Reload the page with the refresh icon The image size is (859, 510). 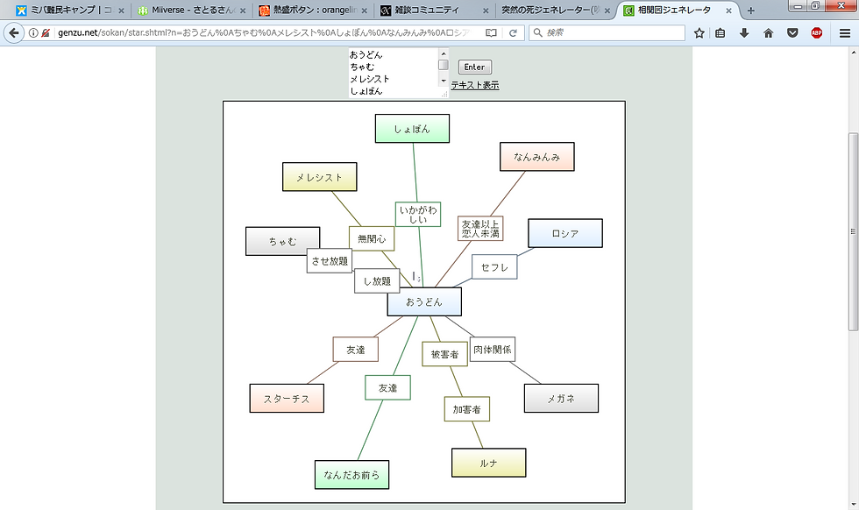pos(514,33)
